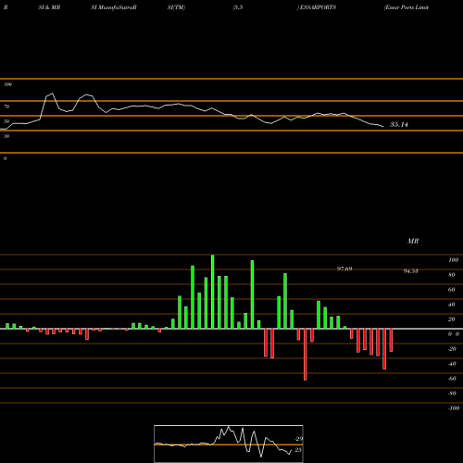
Task: Click the RSI axis label 50
Action: pyautogui.click(x=6, y=121)
